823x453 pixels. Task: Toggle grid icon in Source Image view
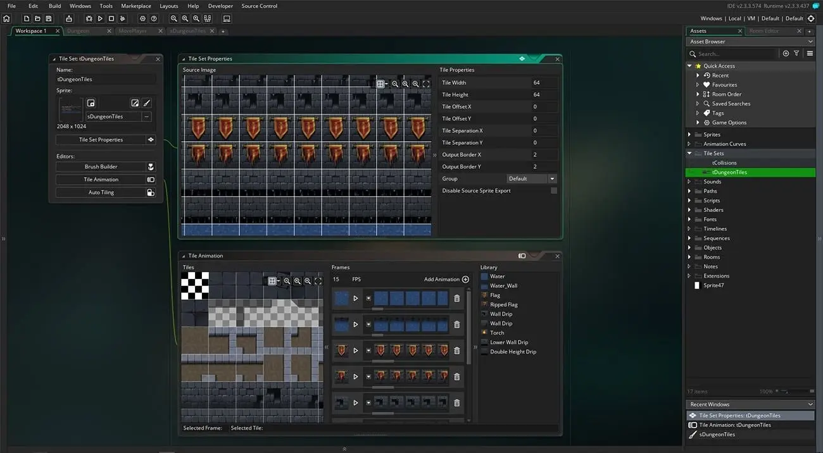[380, 84]
